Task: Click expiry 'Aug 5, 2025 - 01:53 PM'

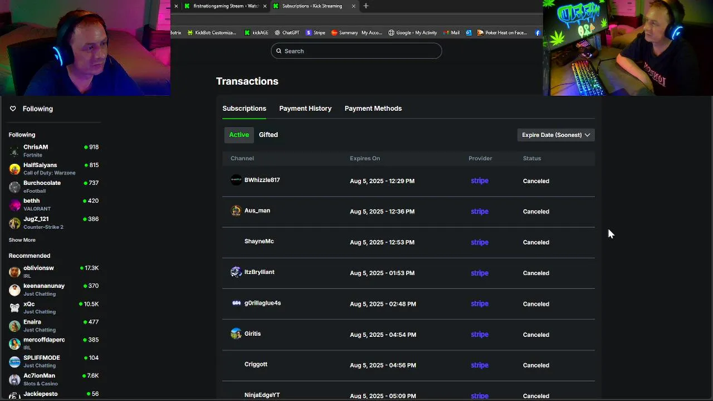Action: (382, 273)
